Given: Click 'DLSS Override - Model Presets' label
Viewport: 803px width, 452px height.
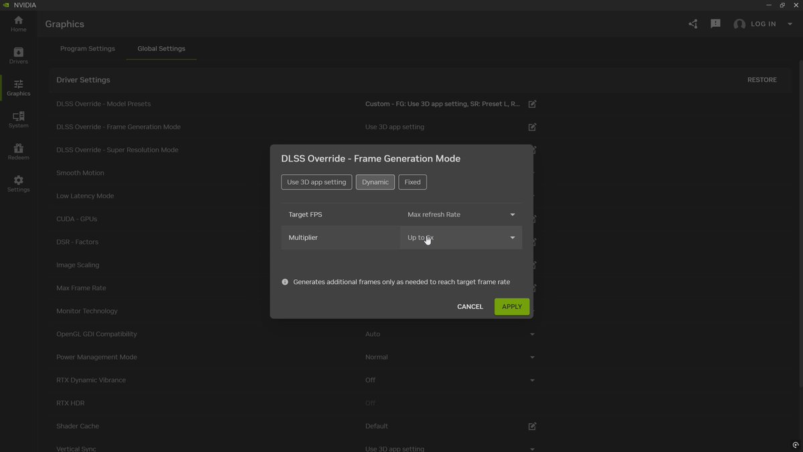Looking at the screenshot, I should click(x=104, y=104).
